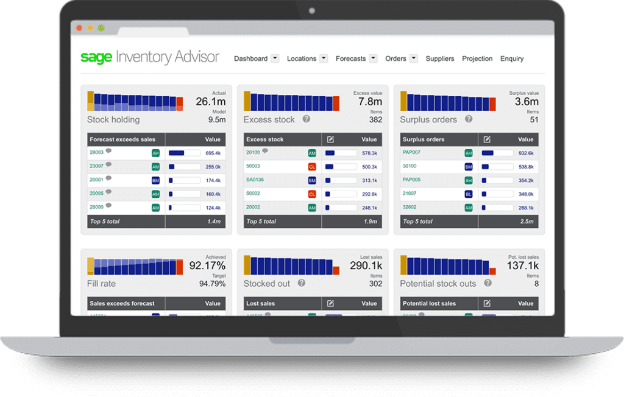Open help for Potential stock outs

(x=487, y=283)
